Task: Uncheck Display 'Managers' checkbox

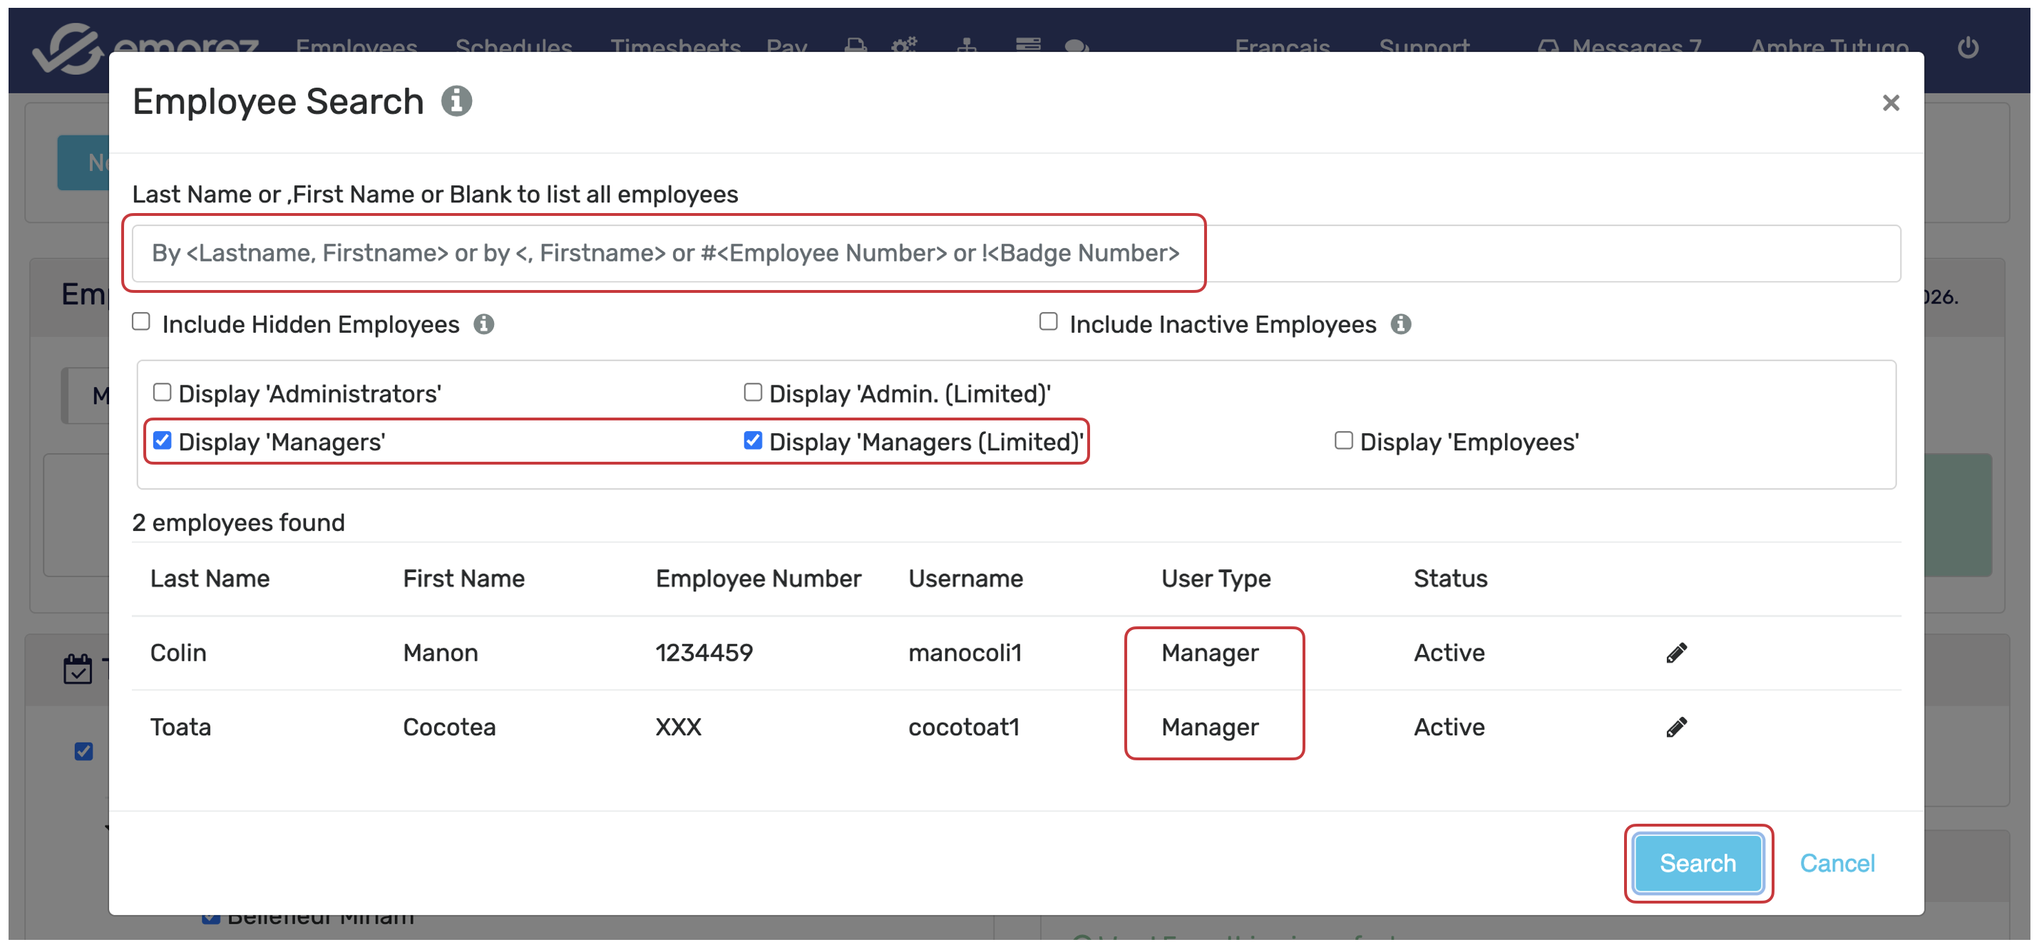Action: click(163, 441)
